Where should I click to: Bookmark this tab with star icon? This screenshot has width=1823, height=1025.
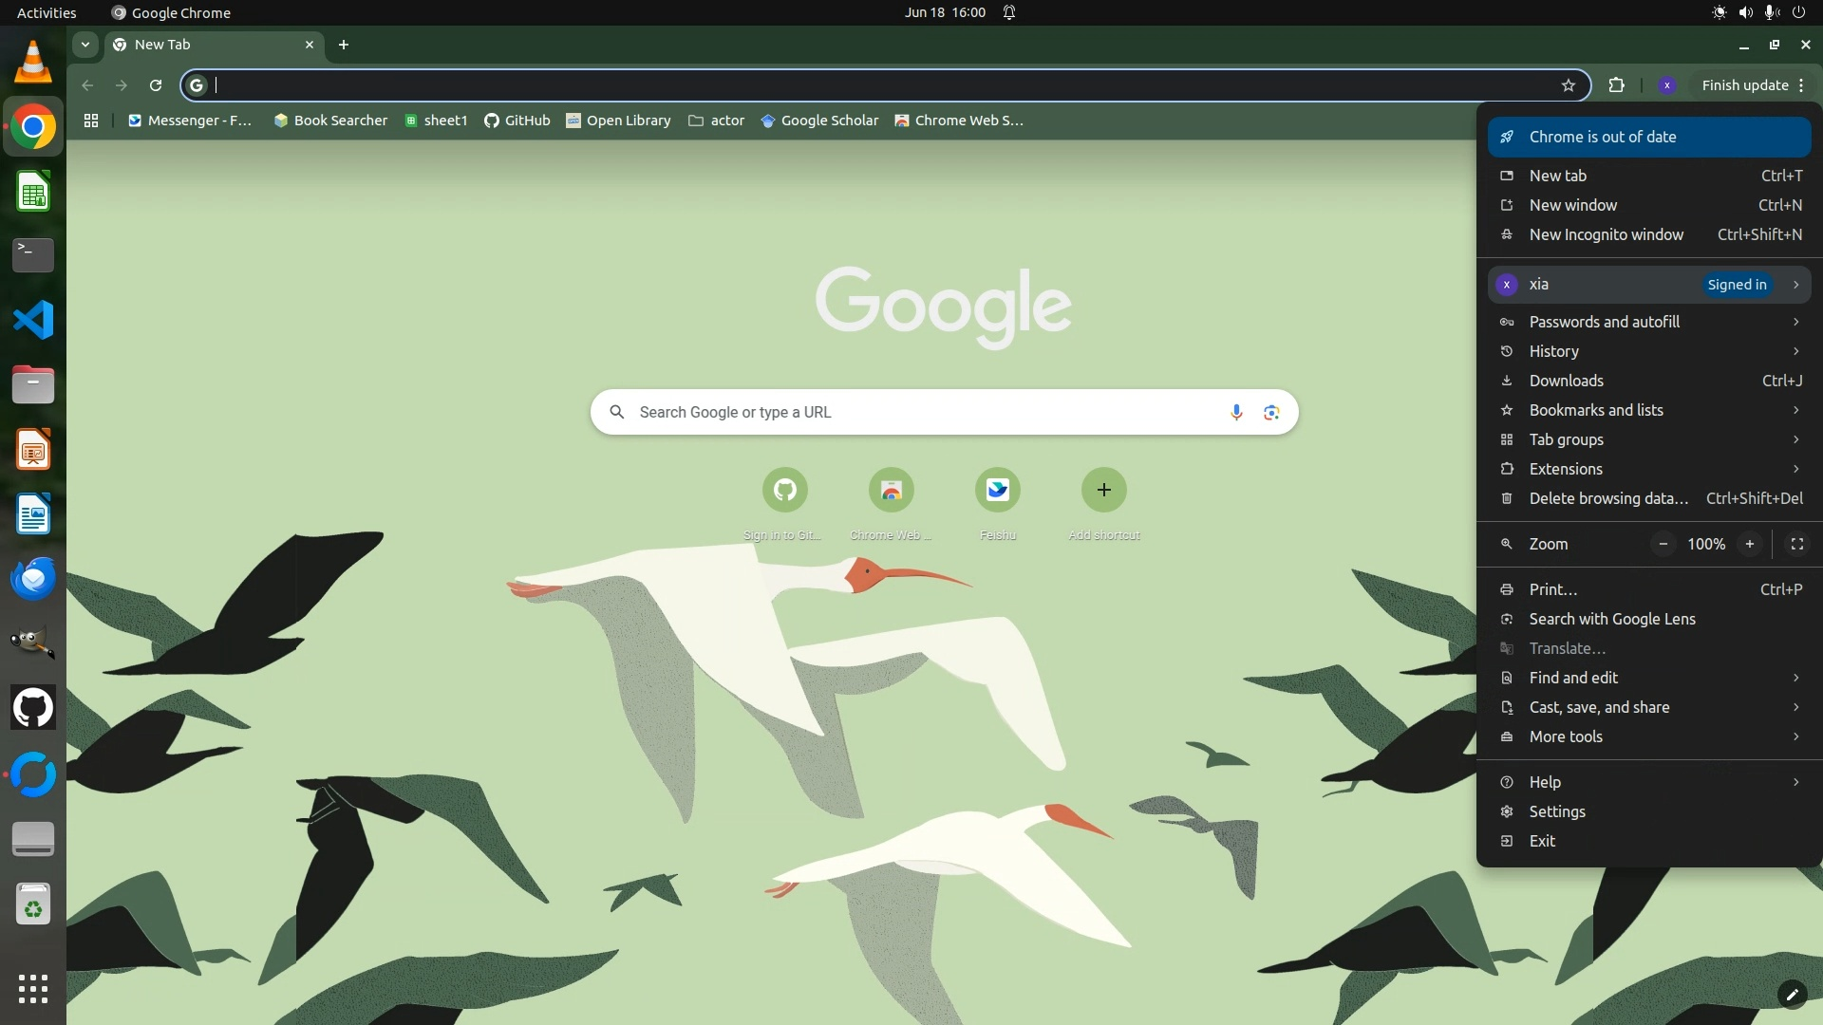1568,85
